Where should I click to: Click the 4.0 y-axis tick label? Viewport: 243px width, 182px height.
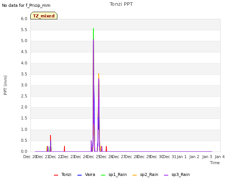[x=24, y=63]
